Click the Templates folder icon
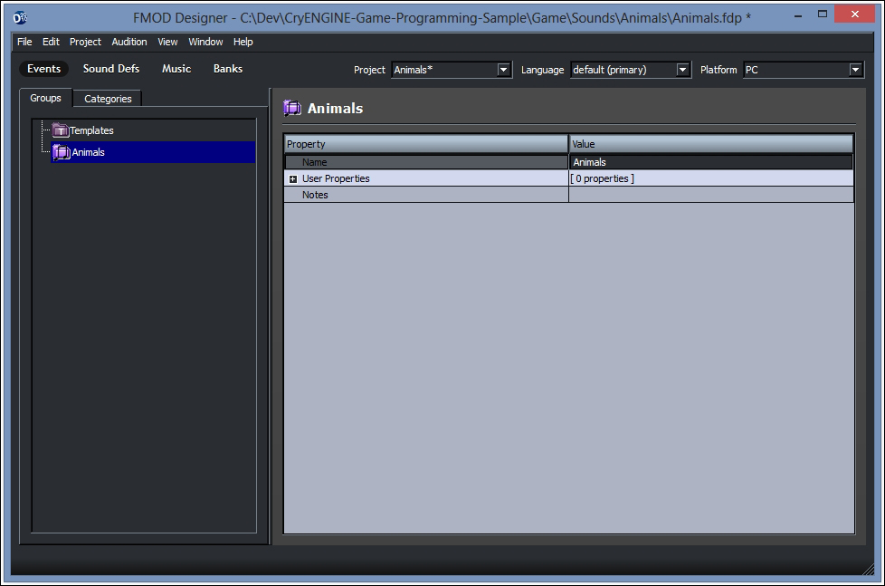 pos(61,130)
